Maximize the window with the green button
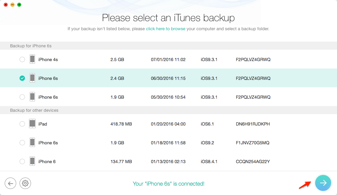This screenshot has height=195, width=337. coord(19,5)
